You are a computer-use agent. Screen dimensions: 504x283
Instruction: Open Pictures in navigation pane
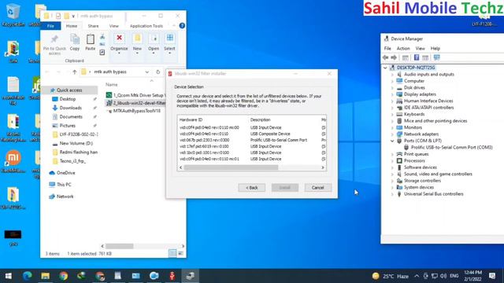(x=68, y=126)
